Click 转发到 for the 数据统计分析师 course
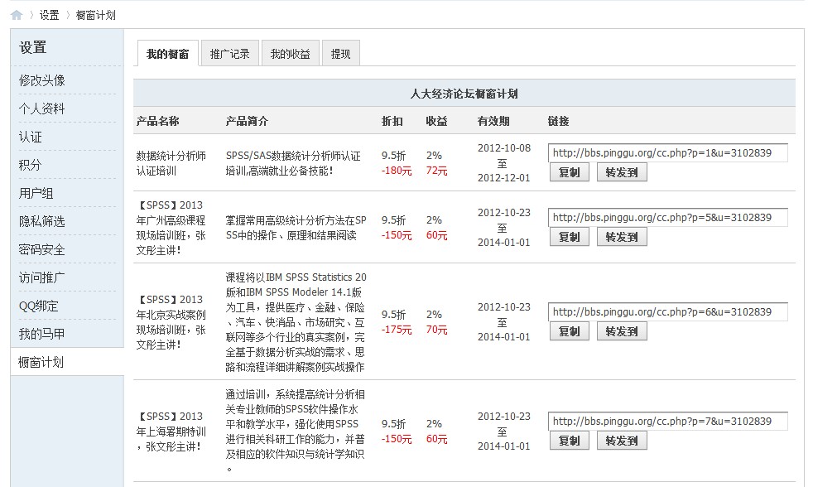The width and height of the screenshot is (813, 487). tap(621, 172)
